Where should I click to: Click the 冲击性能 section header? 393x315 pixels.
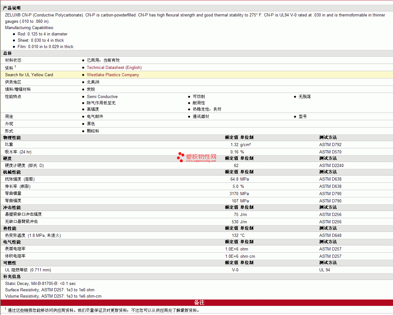pyautogui.click(x=12, y=207)
